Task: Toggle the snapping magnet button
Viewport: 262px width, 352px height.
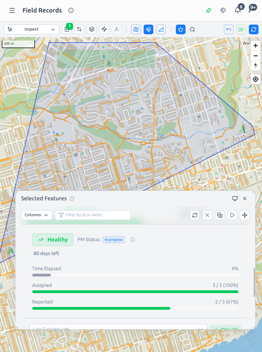Action: click(148, 29)
